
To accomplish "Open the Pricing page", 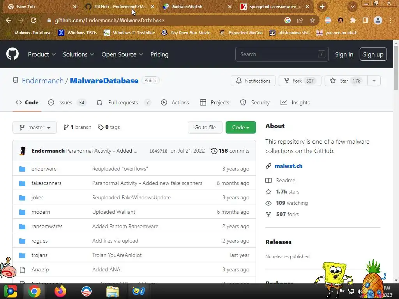I will point(159,55).
